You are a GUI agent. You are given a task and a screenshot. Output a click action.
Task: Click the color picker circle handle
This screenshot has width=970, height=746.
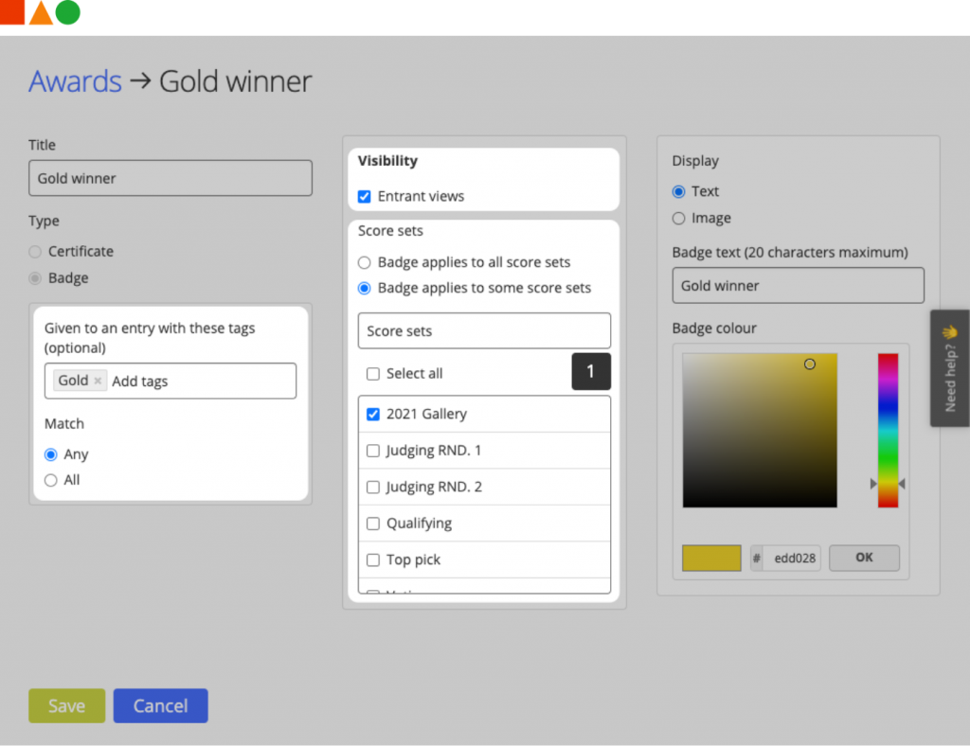point(809,364)
